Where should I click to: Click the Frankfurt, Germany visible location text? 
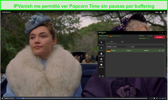pyautogui.click(x=116, y=36)
